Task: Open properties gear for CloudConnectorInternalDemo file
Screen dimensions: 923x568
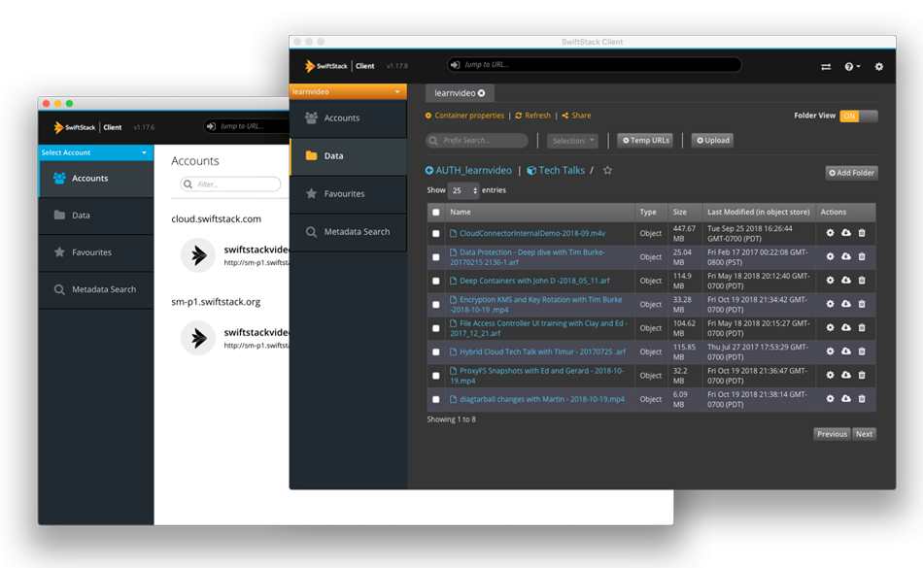Action: (830, 233)
